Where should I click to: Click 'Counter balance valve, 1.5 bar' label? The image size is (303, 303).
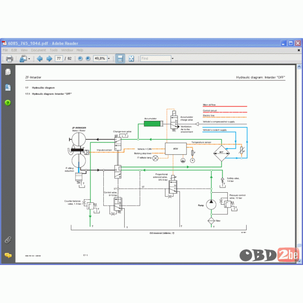(73, 202)
